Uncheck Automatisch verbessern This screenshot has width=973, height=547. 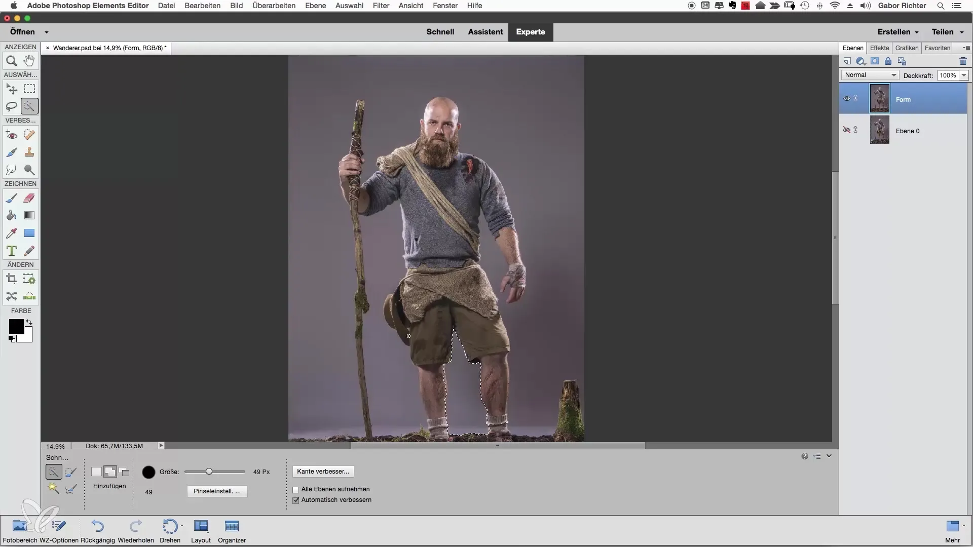[296, 500]
